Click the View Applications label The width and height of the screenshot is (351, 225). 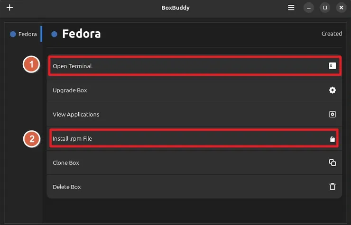coord(76,114)
